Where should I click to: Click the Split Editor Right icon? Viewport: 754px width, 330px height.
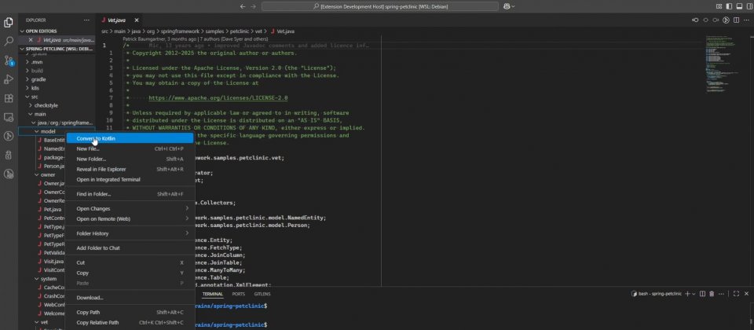click(x=737, y=20)
